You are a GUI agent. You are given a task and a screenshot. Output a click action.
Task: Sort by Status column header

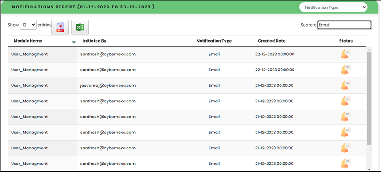click(x=346, y=41)
